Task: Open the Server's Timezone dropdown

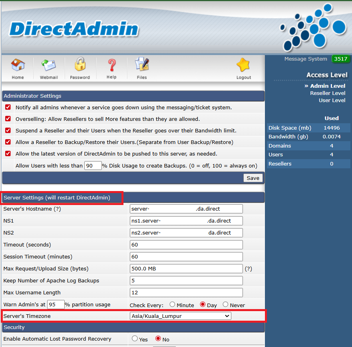Action: pyautogui.click(x=181, y=316)
